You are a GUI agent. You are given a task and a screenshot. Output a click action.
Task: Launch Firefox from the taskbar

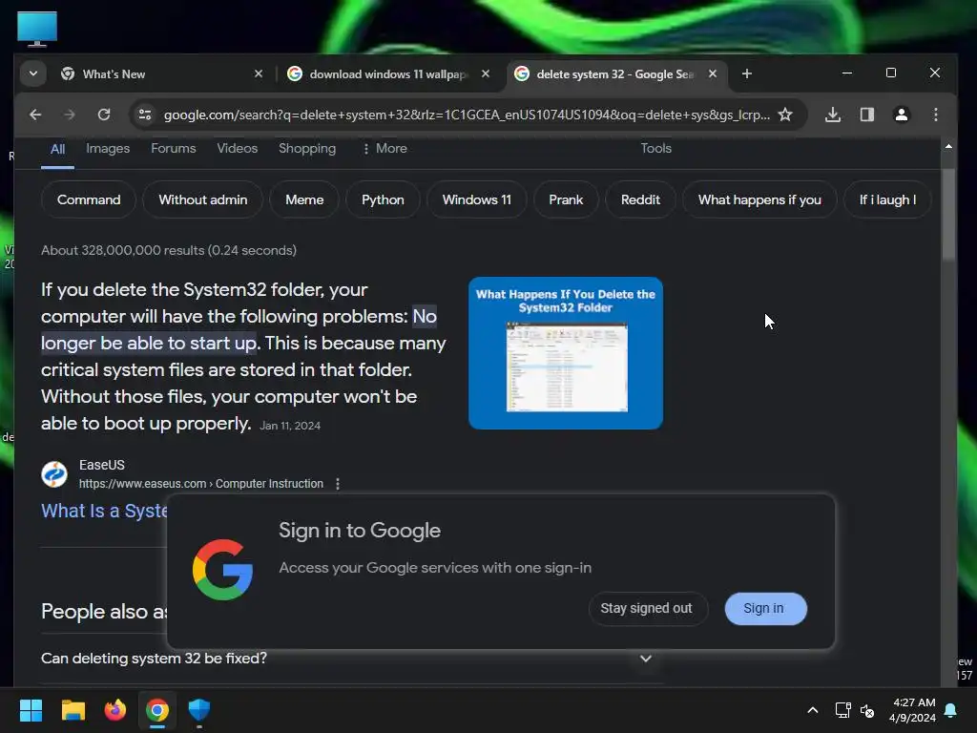115,710
